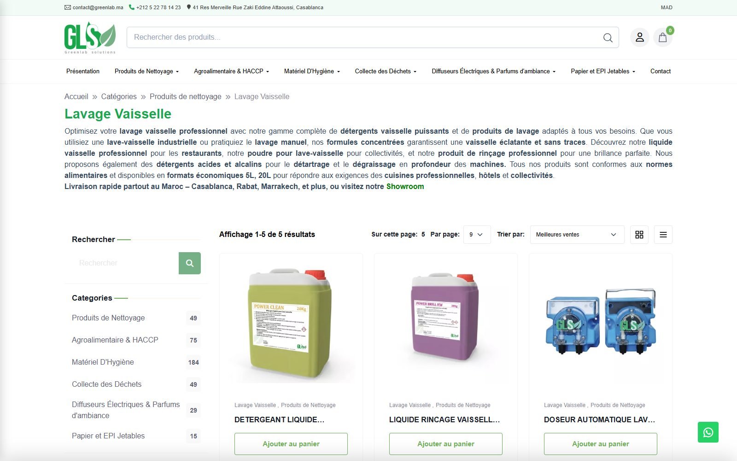Follow the green Showroom link
Screen dimensions: 737x461
pyautogui.click(x=405, y=187)
